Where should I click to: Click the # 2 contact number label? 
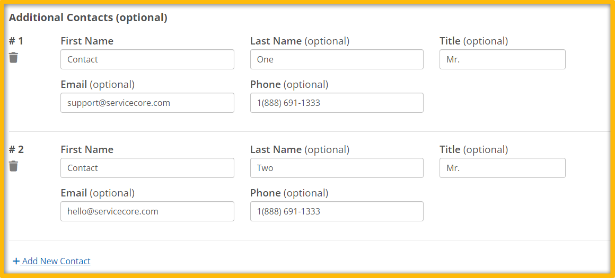pos(16,149)
